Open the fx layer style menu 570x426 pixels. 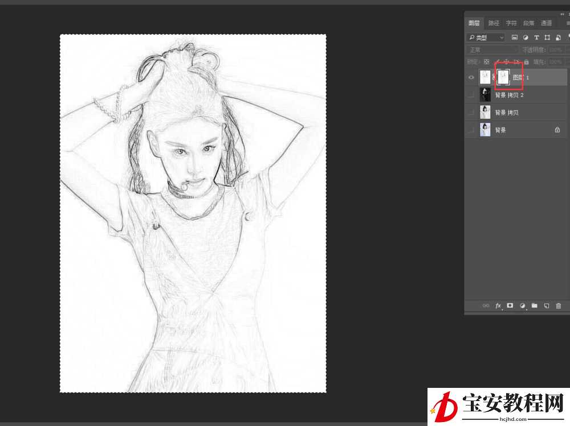click(498, 305)
